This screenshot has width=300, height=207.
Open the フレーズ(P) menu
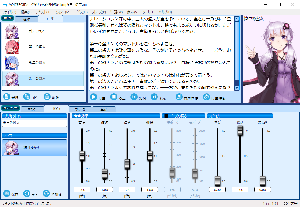point(99,12)
